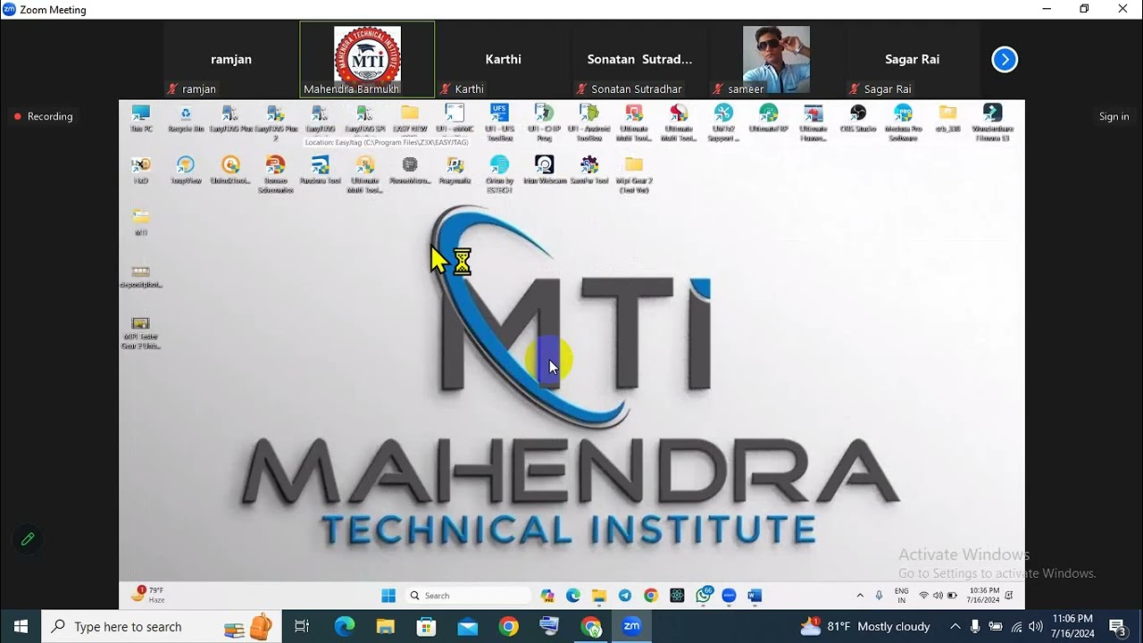Open Start menu in shared screen taskbar

[x=388, y=596]
